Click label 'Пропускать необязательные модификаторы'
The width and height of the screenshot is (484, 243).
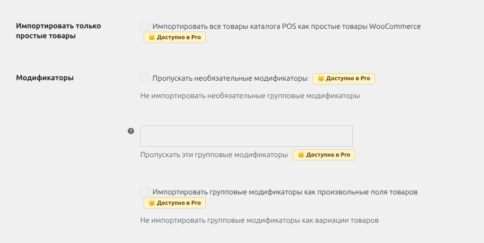[x=230, y=78]
